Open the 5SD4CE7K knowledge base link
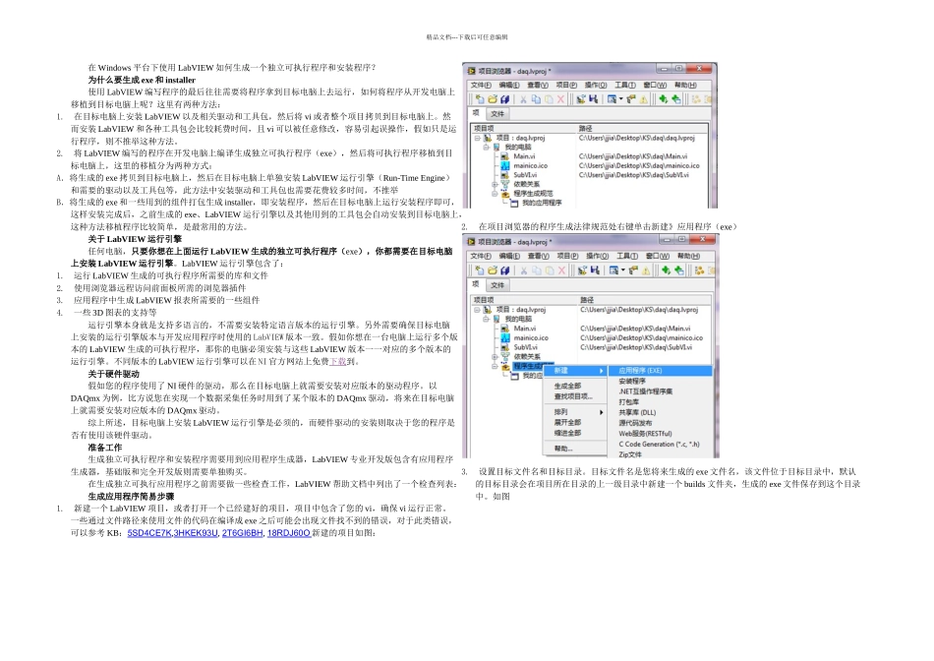 pyautogui.click(x=149, y=533)
